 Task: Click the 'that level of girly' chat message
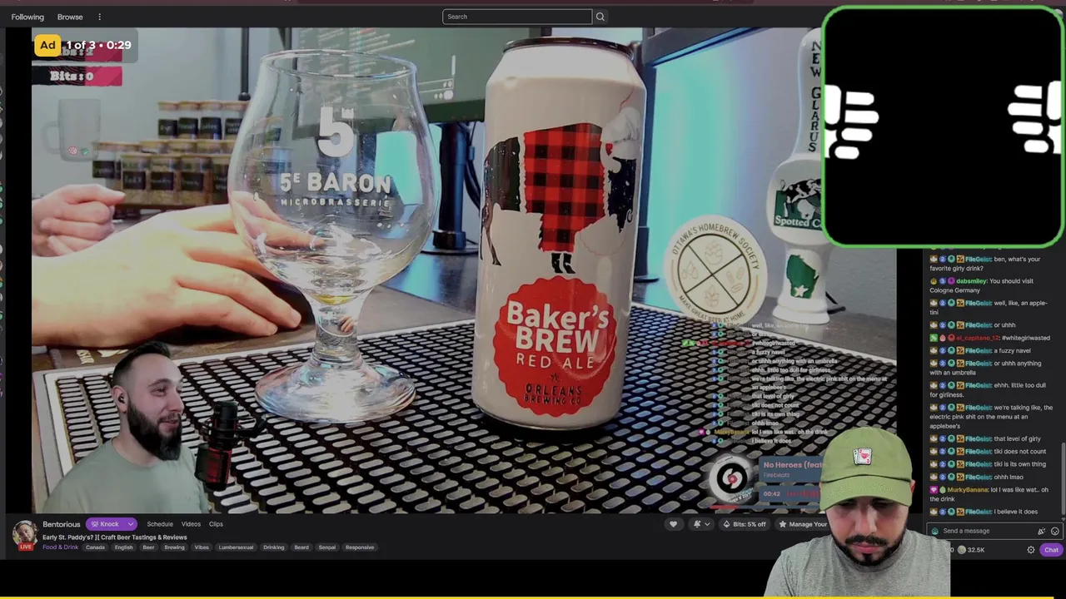(985, 438)
